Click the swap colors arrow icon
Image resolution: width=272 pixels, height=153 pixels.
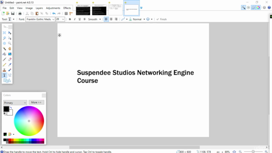click(11, 108)
